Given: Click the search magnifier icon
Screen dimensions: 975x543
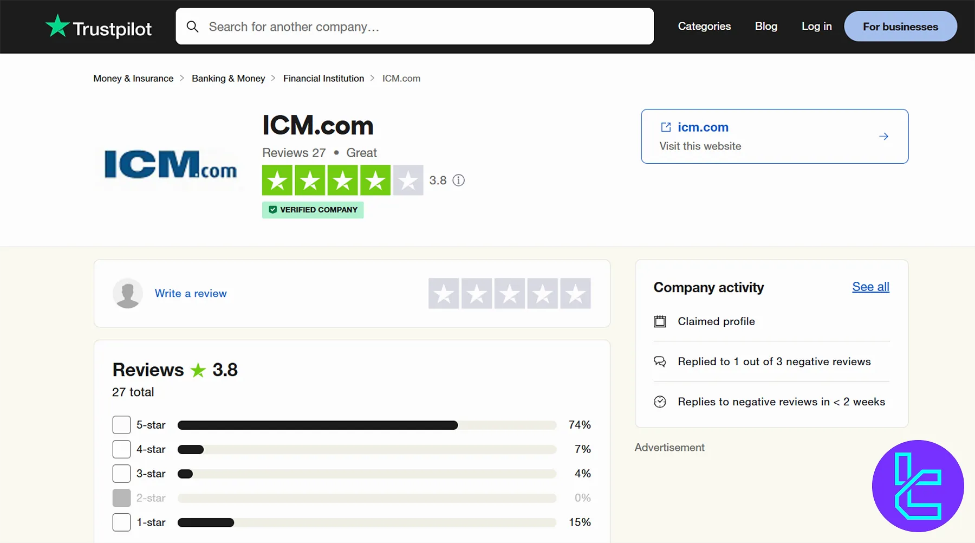Looking at the screenshot, I should point(192,27).
